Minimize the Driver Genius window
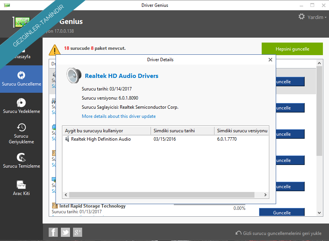Image resolution: width=329 pixels, height=241 pixels. point(301,5)
